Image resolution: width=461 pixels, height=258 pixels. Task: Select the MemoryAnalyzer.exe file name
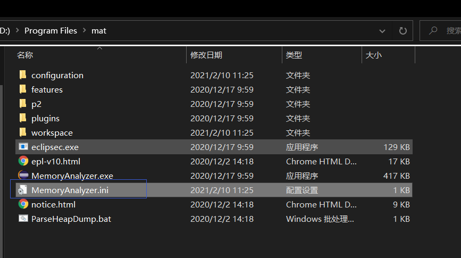[72, 176]
